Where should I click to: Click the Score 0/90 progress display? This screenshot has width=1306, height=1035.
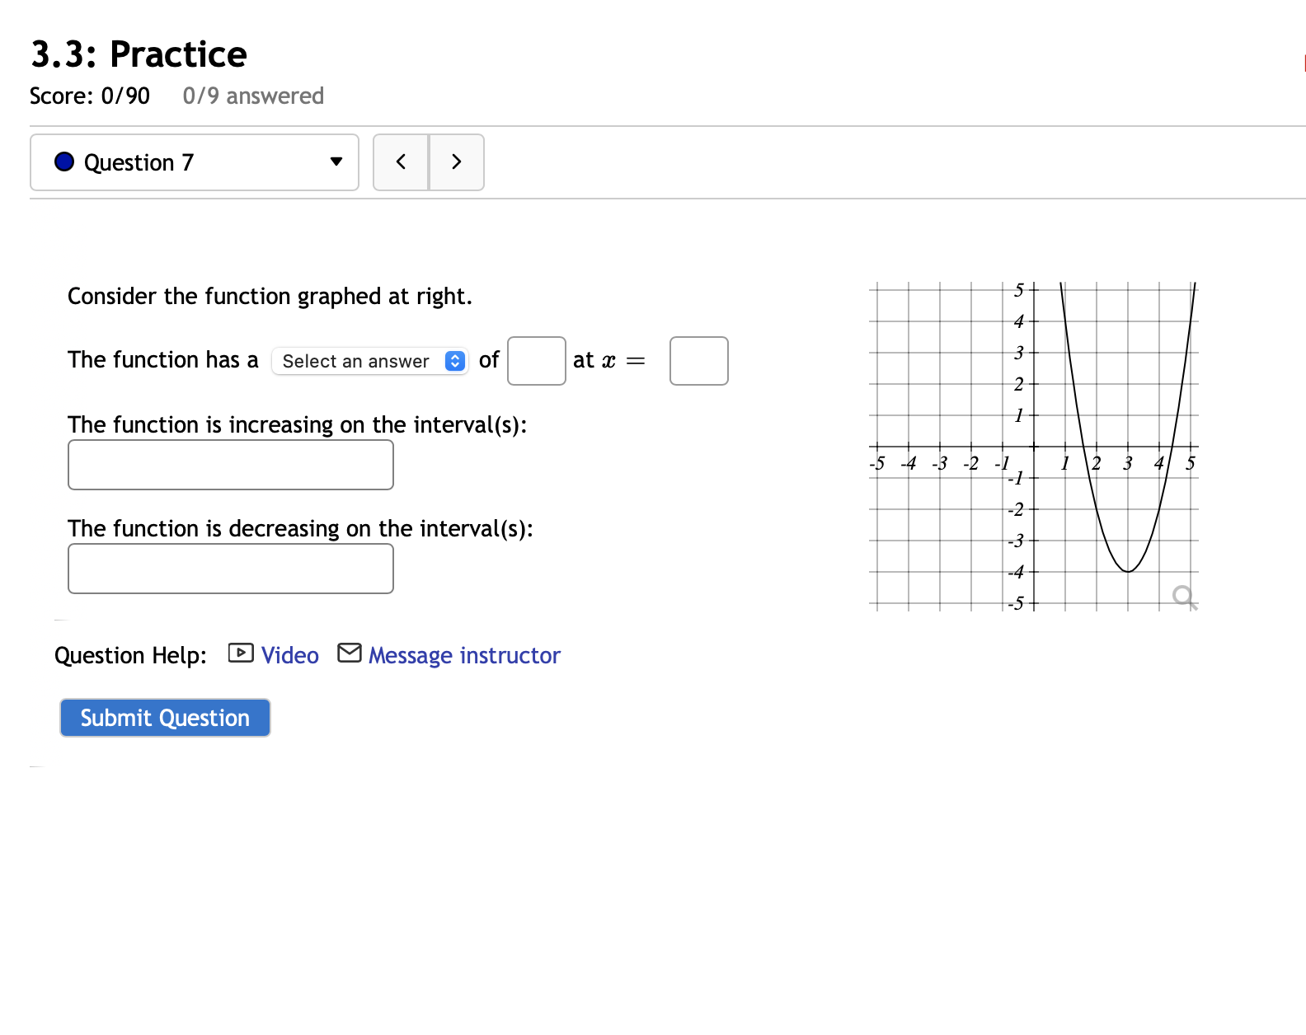tap(89, 96)
